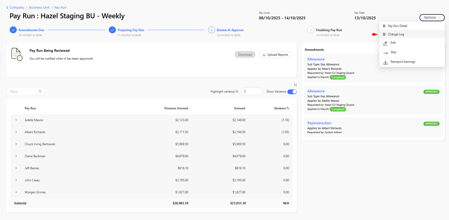449x220 pixels.
Task: Click the Amendments Due step label
Action: pyautogui.click(x=31, y=30)
